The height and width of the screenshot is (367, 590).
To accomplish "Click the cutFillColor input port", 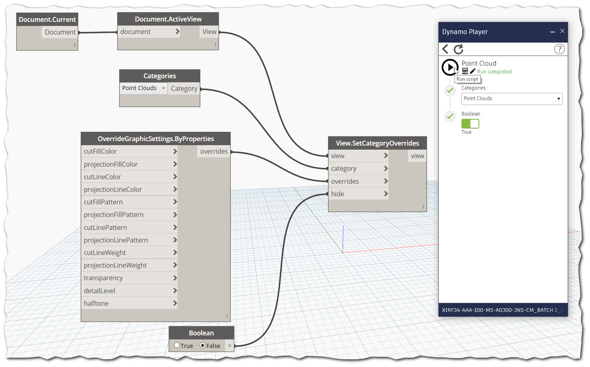I will pyautogui.click(x=130, y=151).
